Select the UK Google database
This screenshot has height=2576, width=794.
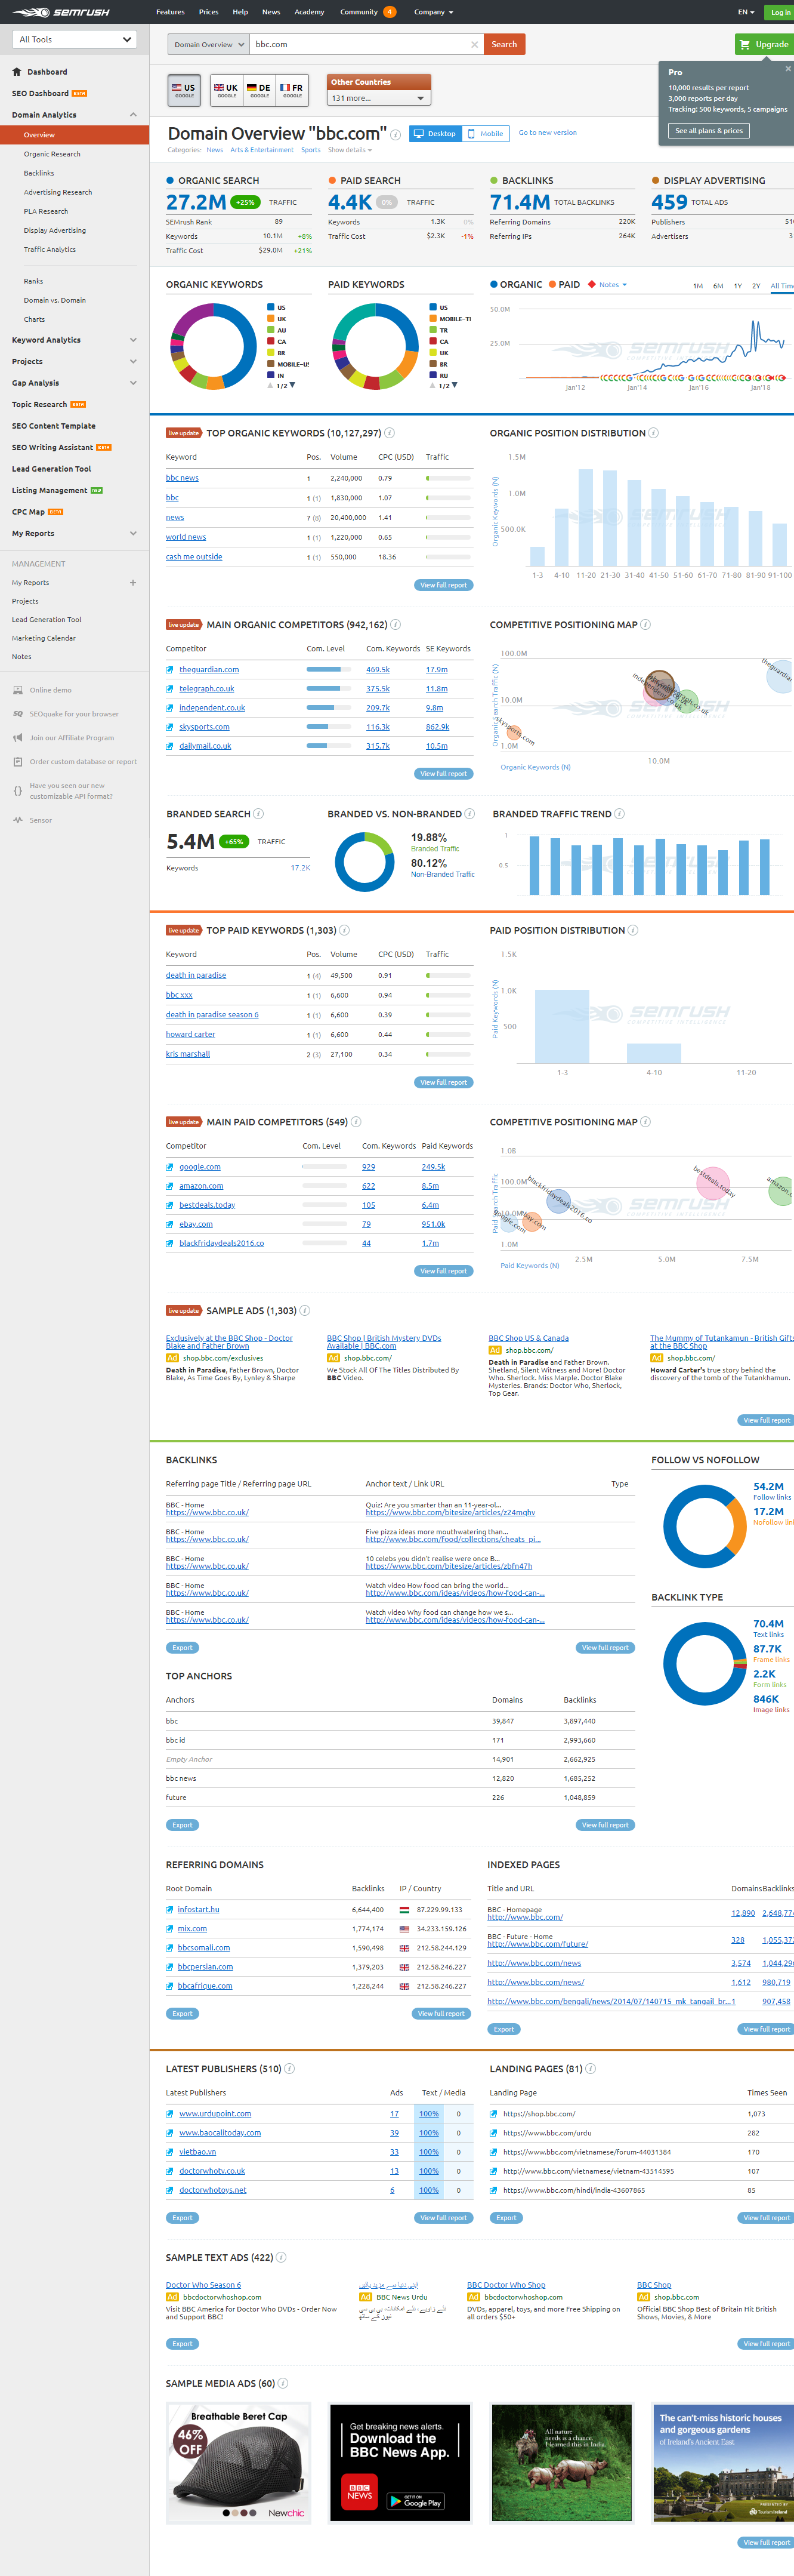click(x=225, y=90)
